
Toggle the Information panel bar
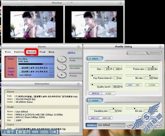point(76,66)
